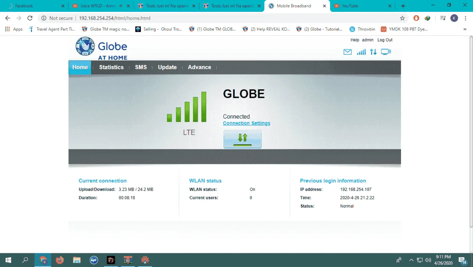Follow the Connection Settings link
The image size is (473, 267).
[246, 123]
